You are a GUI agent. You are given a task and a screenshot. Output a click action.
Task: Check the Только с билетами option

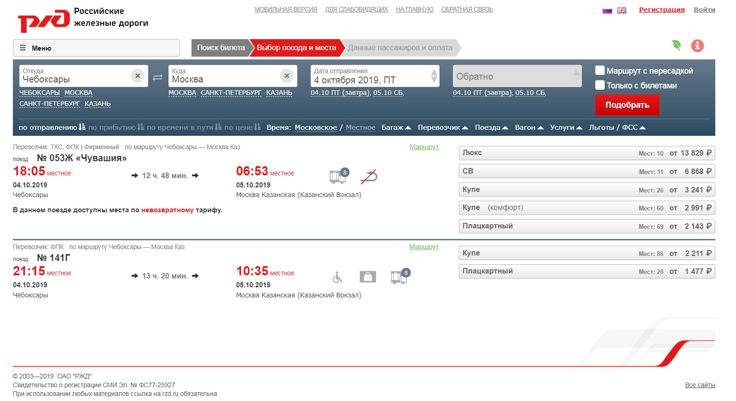(600, 85)
